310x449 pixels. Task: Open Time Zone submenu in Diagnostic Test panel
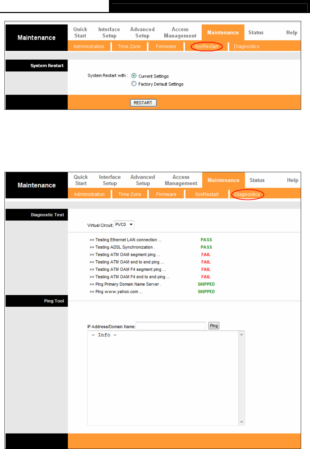point(130,194)
